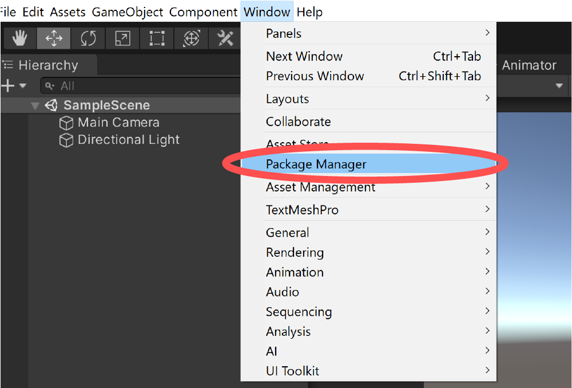Collapse the SampleScene tree node
572x388 pixels.
pyautogui.click(x=35, y=106)
